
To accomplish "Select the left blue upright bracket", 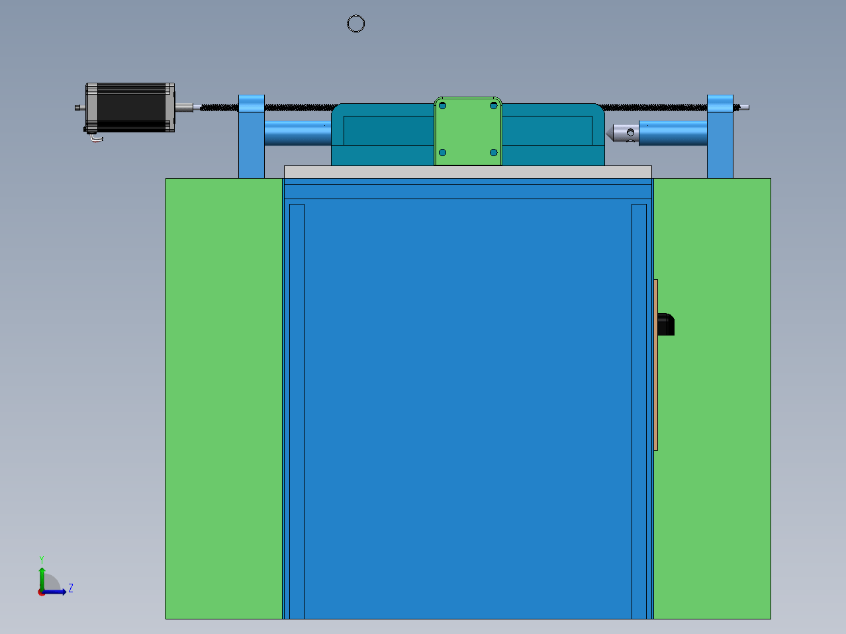I will [252, 137].
